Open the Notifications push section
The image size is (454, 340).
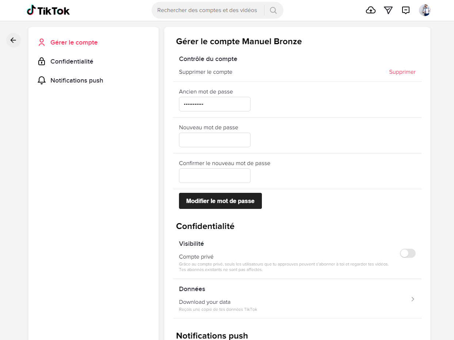[76, 80]
